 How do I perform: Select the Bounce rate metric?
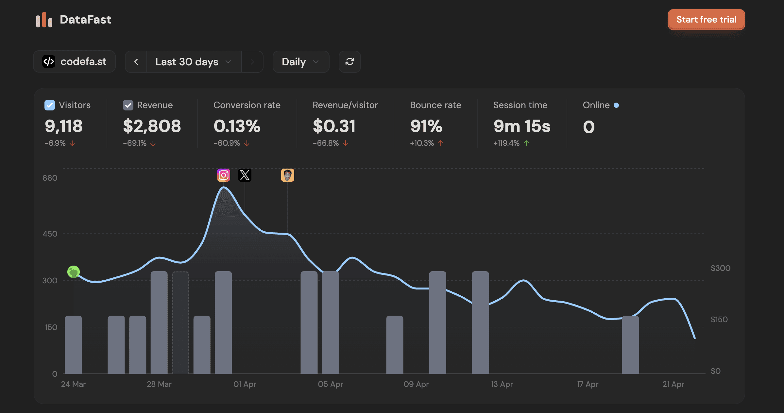pyautogui.click(x=435, y=105)
